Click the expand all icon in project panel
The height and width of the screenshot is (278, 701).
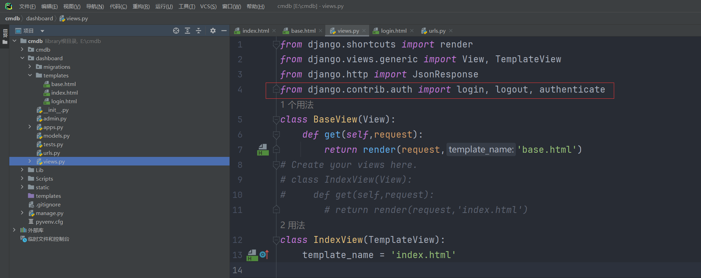coord(187,31)
